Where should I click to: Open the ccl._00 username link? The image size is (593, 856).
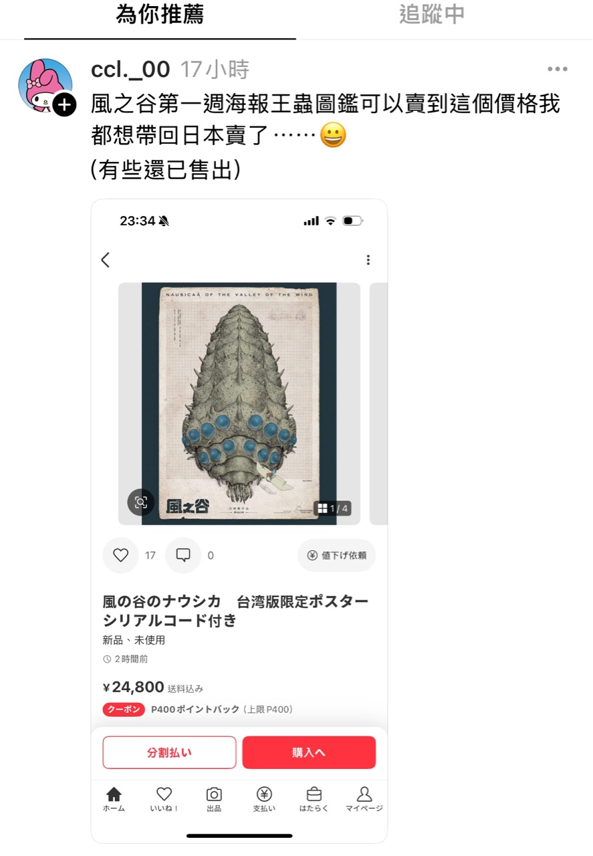130,69
